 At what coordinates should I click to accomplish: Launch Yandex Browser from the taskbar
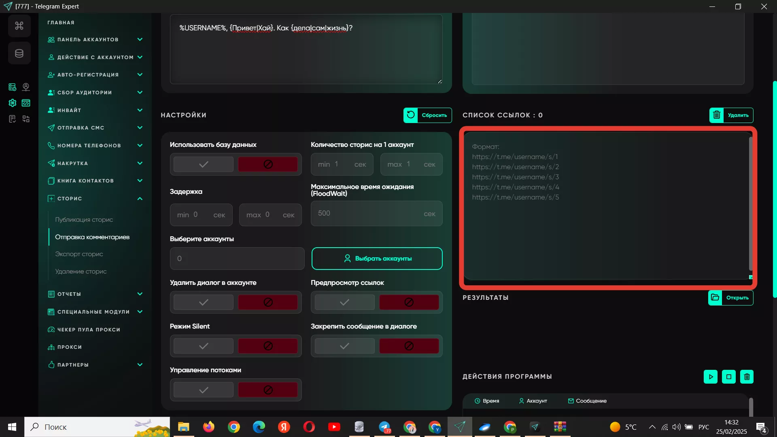point(284,427)
